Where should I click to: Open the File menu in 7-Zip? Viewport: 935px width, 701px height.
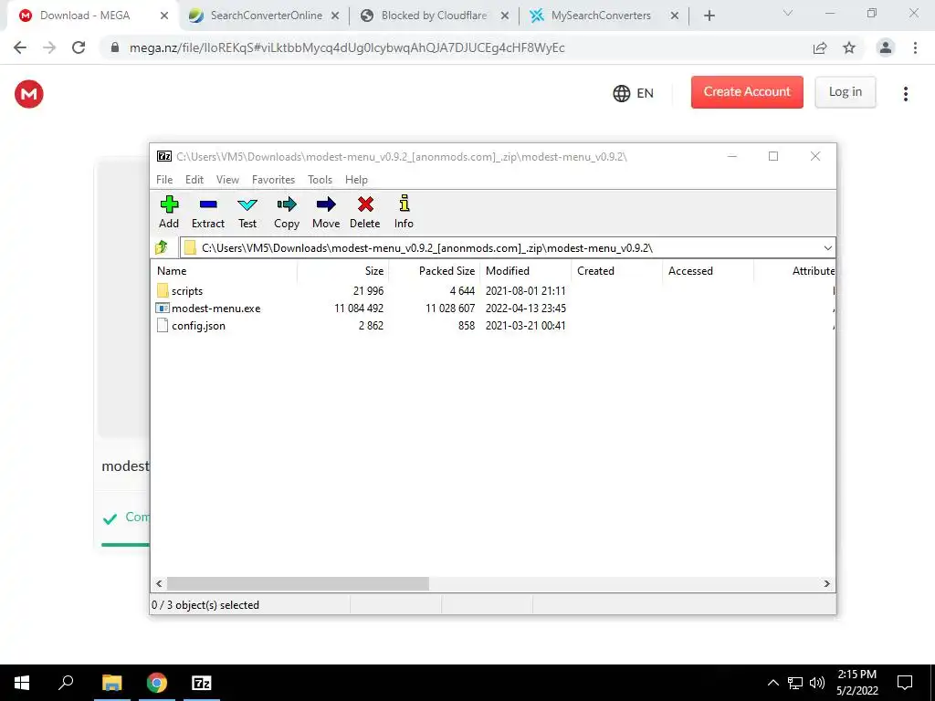point(164,180)
